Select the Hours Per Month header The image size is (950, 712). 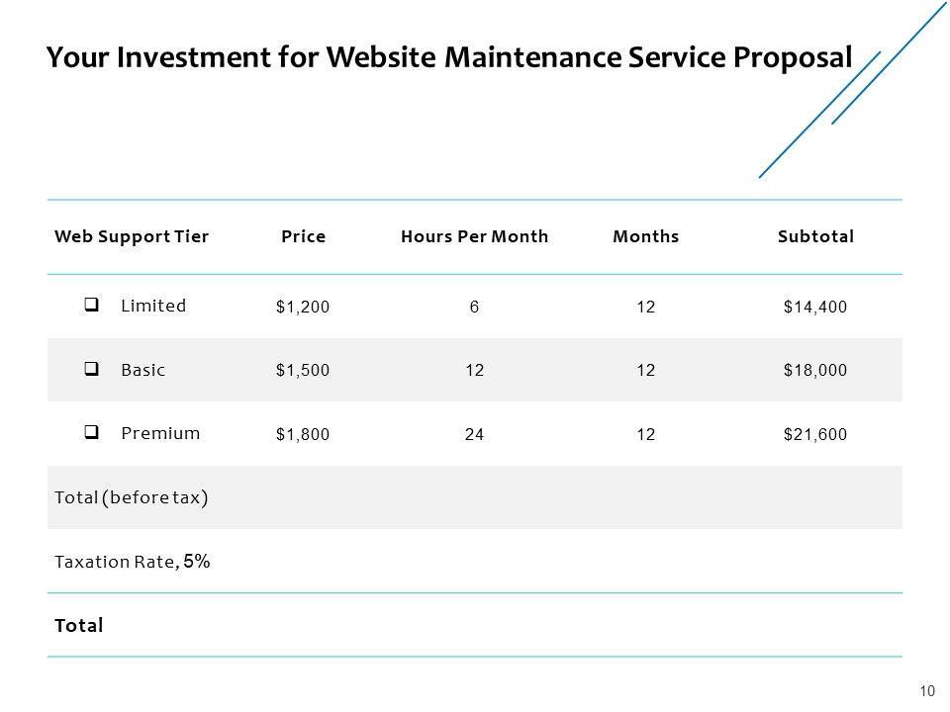[x=474, y=236]
